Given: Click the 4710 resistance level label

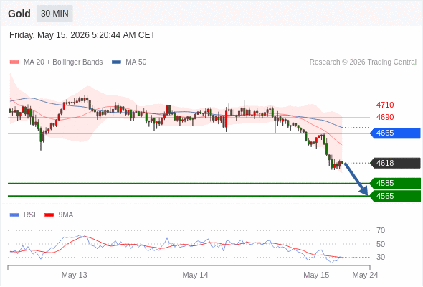Looking at the screenshot, I should pos(385,105).
